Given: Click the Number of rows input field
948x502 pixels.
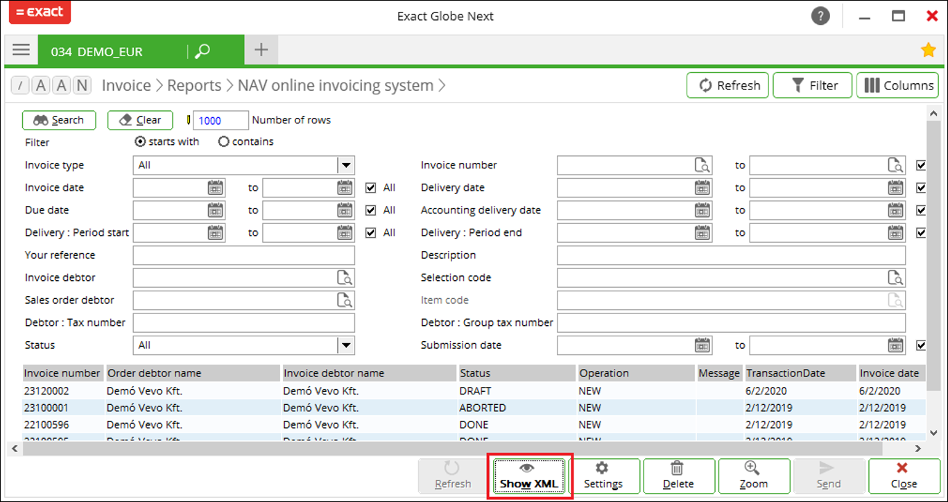Looking at the screenshot, I should pyautogui.click(x=220, y=121).
